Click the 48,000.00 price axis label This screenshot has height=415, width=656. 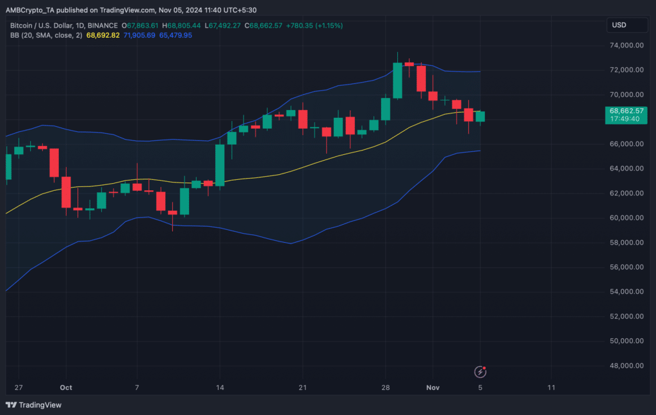pos(627,366)
